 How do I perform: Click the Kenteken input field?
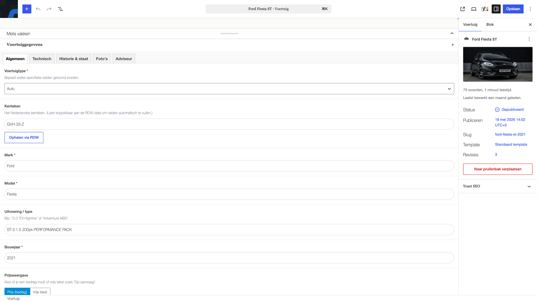point(229,124)
